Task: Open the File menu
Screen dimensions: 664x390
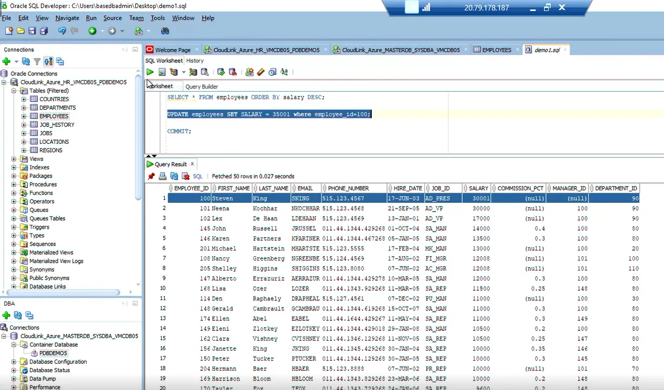Action: click(x=6, y=18)
